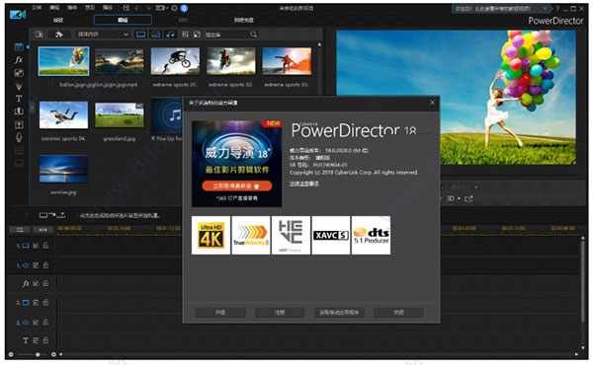Switch to the Create Disc module tab
Viewport: 593px width, 365px height.
point(244,20)
